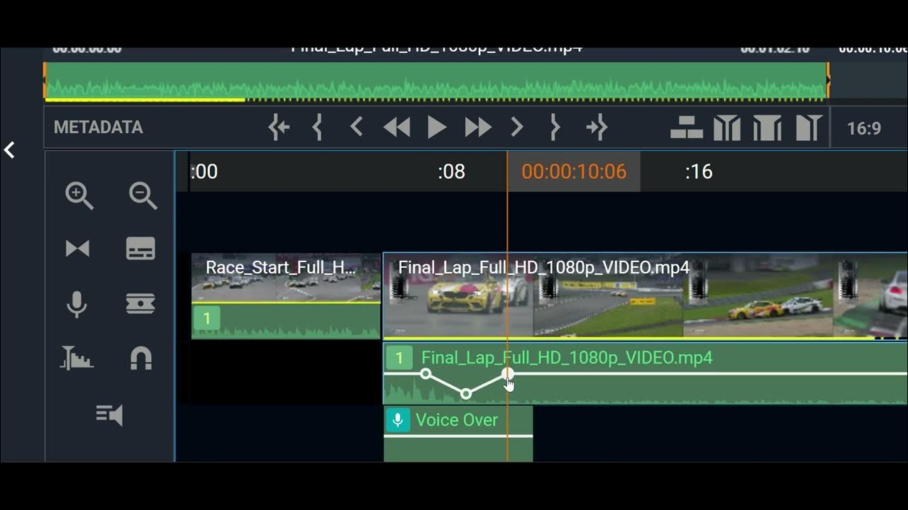Change the 16:9 aspect ratio
Image resolution: width=908 pixels, height=510 pixels.
(864, 128)
